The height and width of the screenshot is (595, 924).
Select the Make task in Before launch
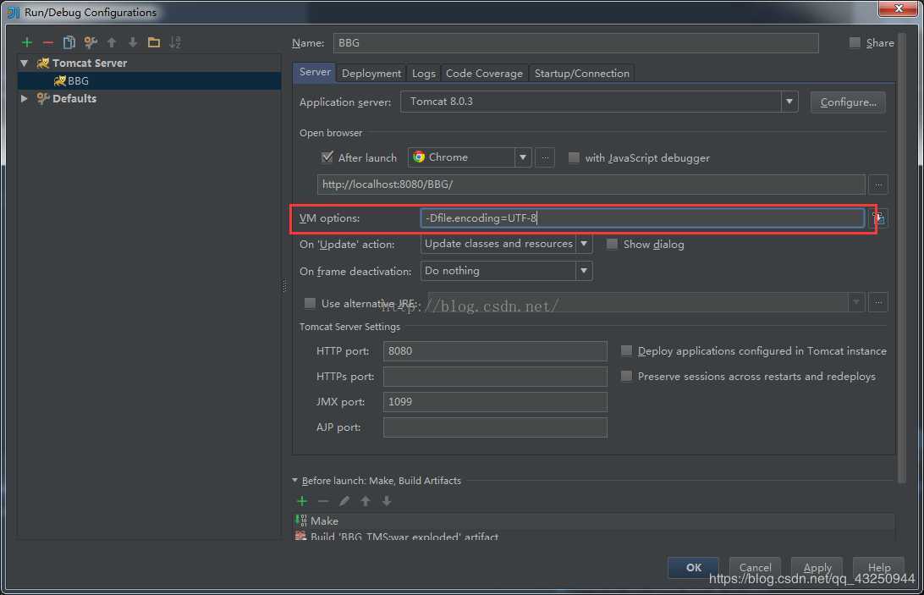(x=594, y=521)
